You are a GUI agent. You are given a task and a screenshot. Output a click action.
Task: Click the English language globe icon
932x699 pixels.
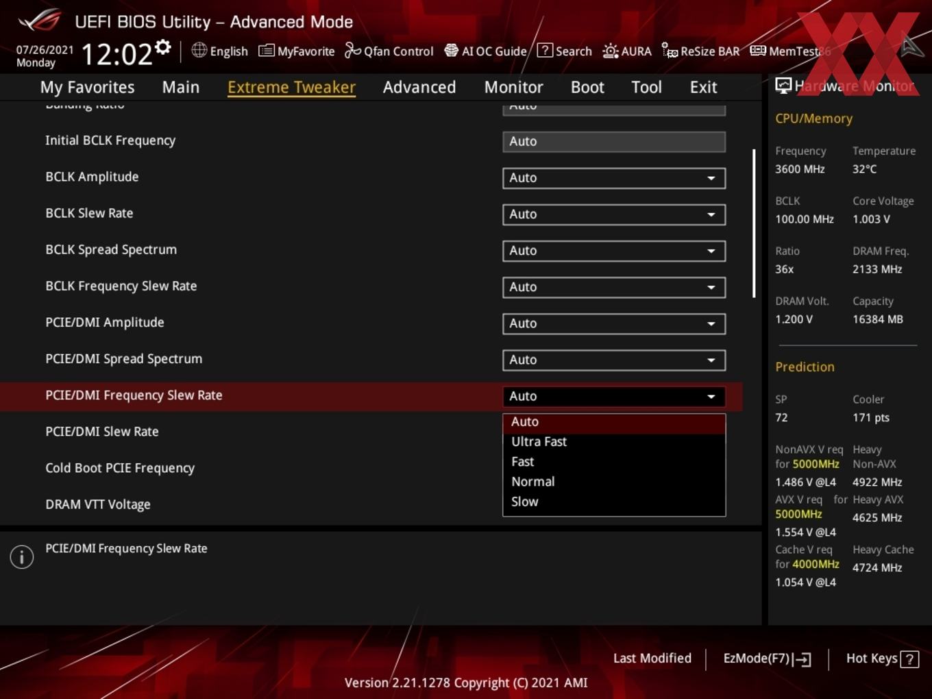(199, 50)
